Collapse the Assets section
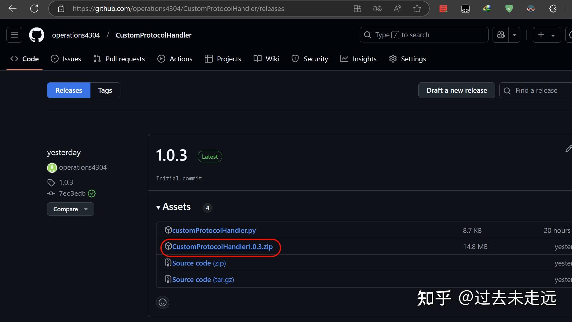Viewport: 572px width, 322px height. click(x=158, y=207)
